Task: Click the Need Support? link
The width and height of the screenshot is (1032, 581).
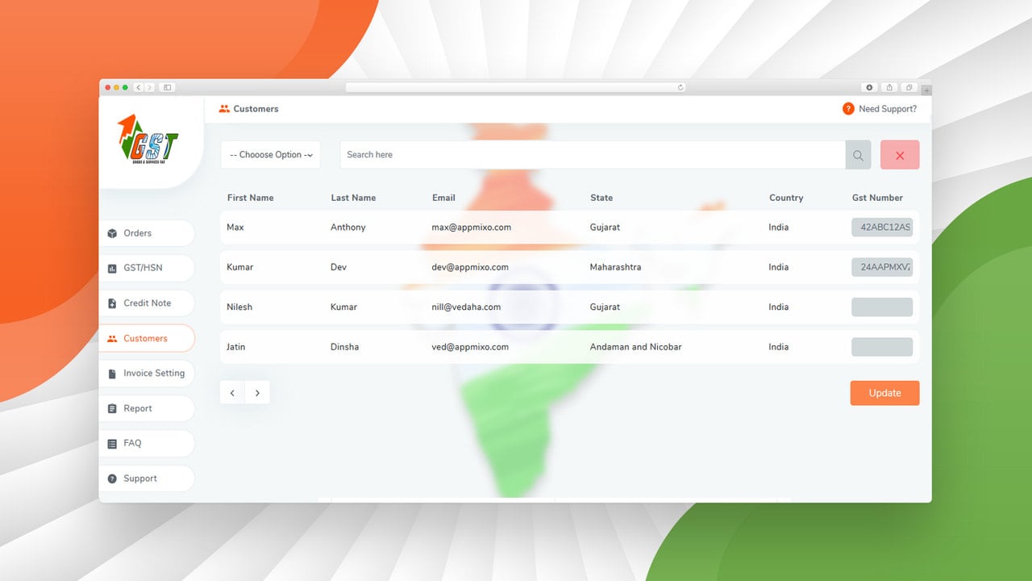Action: pyautogui.click(x=888, y=109)
